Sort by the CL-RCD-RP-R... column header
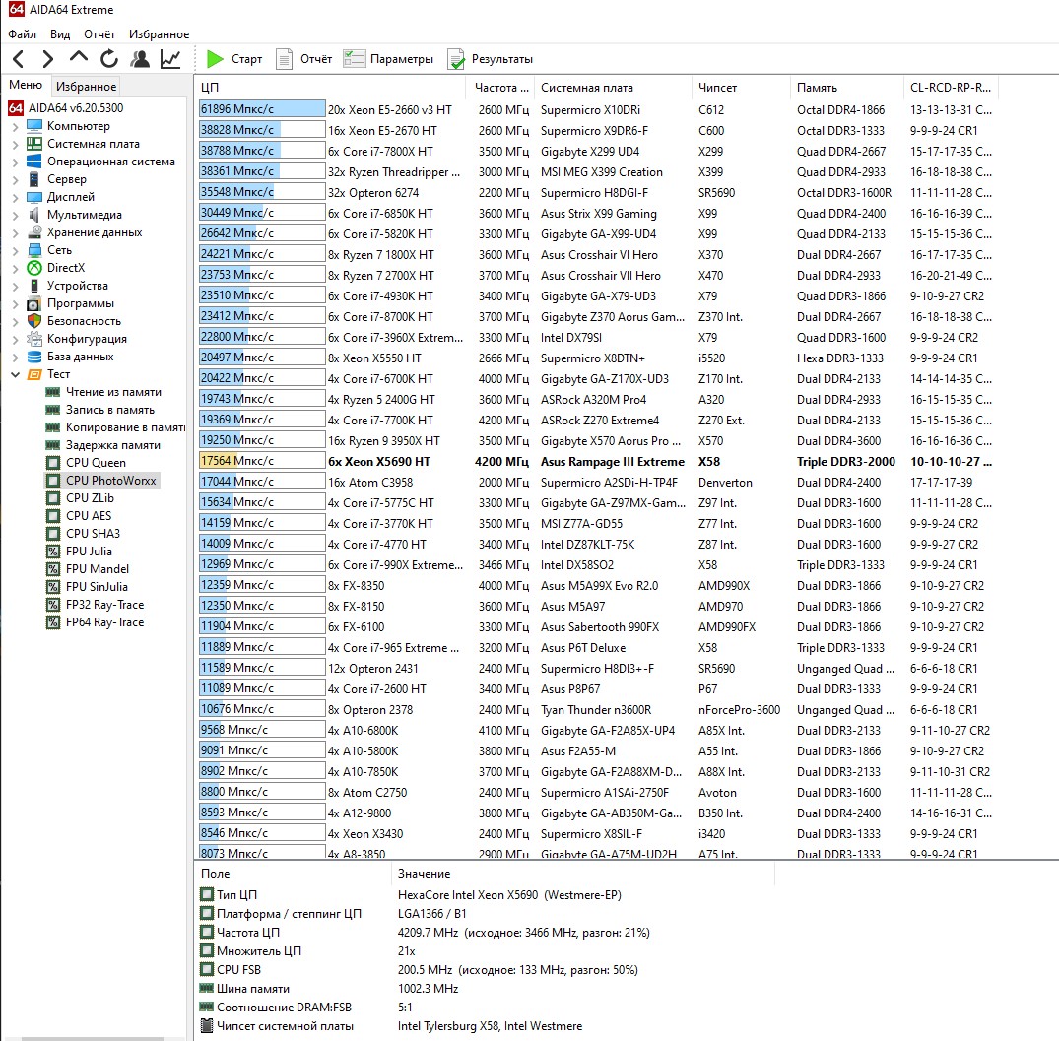 pos(951,88)
